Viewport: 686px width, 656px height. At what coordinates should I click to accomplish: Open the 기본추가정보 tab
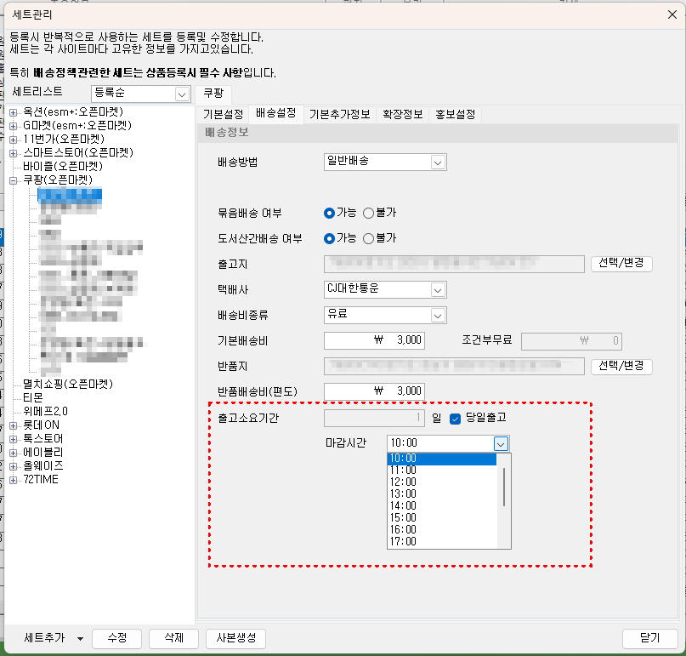(x=340, y=114)
